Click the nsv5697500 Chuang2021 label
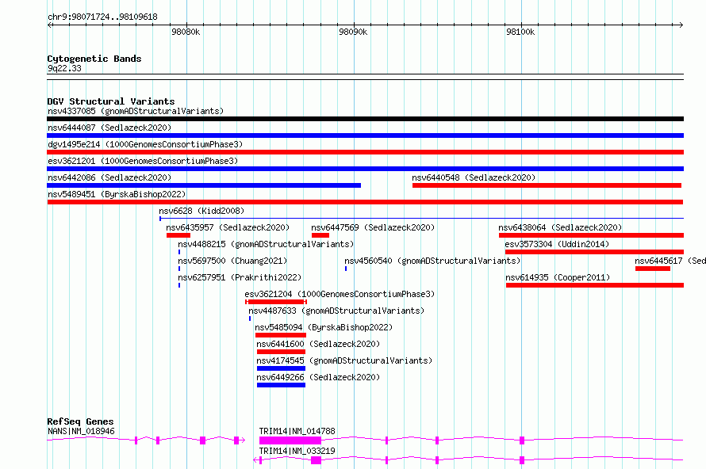The height and width of the screenshot is (469, 706). pos(232,261)
